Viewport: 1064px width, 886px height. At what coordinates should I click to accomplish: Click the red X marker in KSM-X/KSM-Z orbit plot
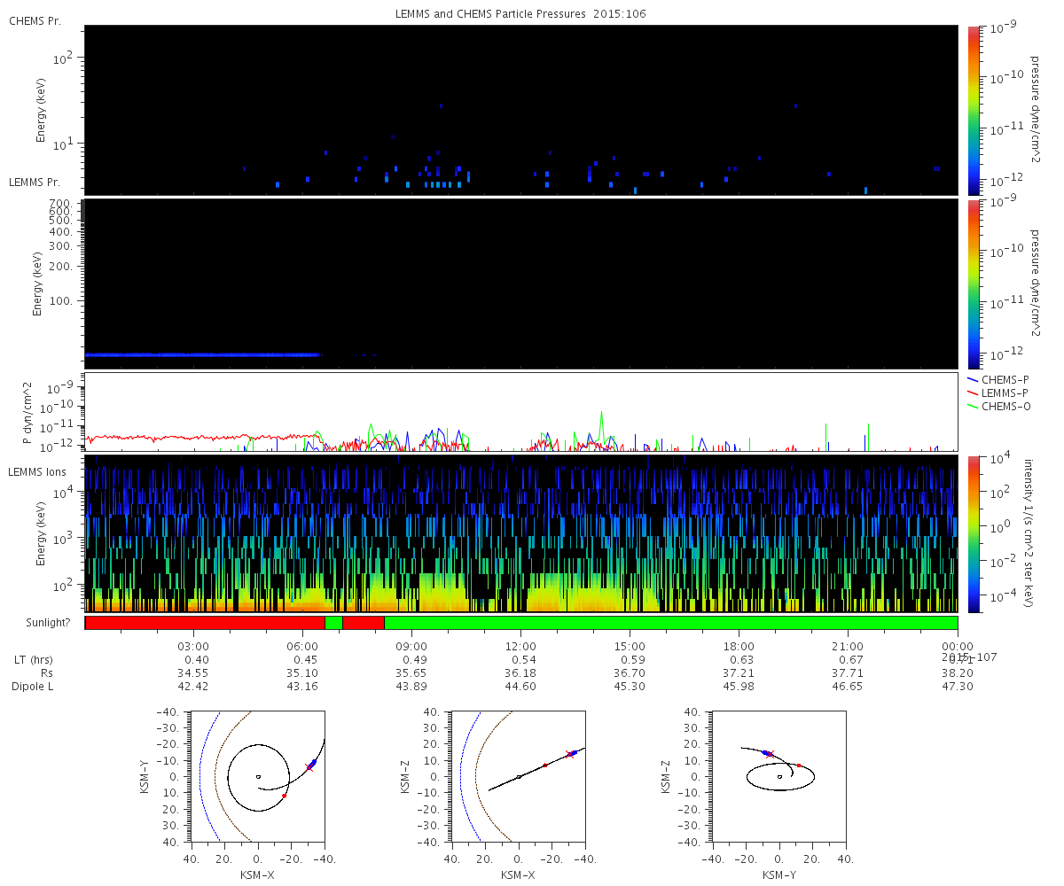pos(570,754)
